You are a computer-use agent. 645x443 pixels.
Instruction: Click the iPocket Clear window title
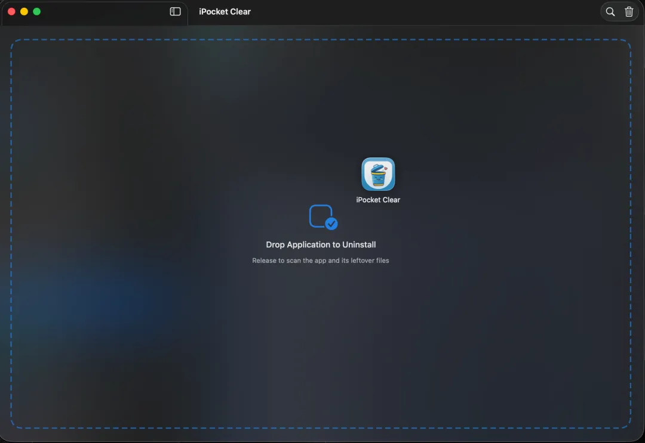(225, 12)
